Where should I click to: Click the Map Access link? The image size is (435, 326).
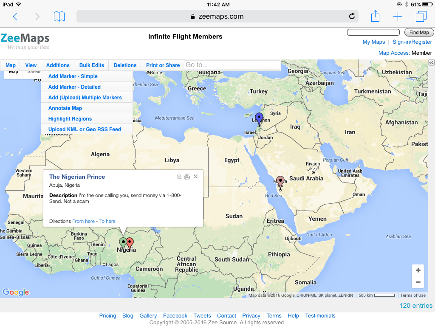394,53
